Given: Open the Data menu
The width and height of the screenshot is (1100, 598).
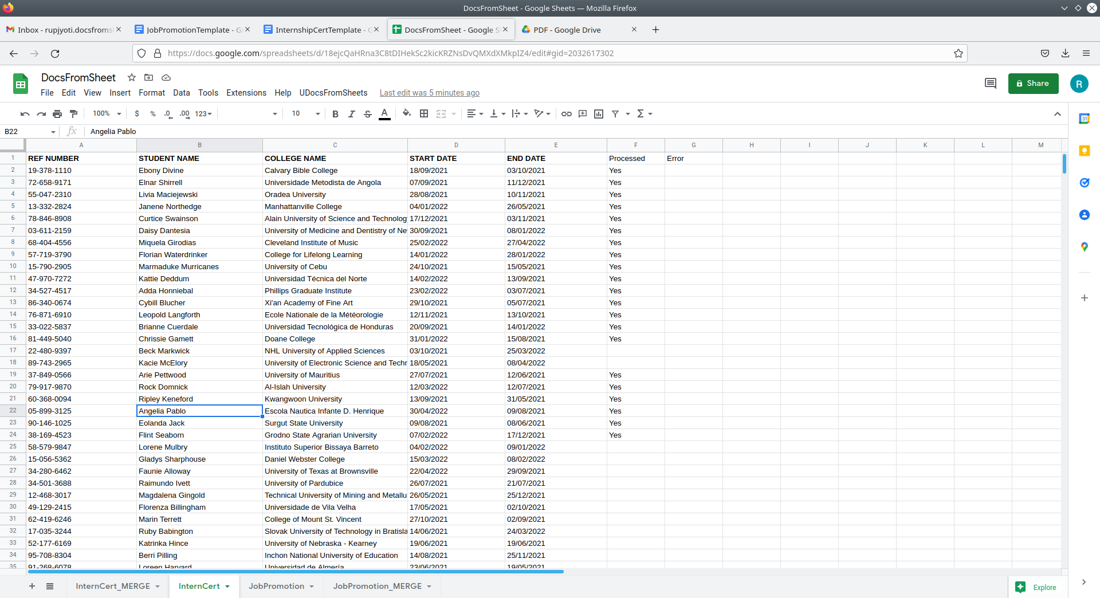Looking at the screenshot, I should click(x=182, y=93).
